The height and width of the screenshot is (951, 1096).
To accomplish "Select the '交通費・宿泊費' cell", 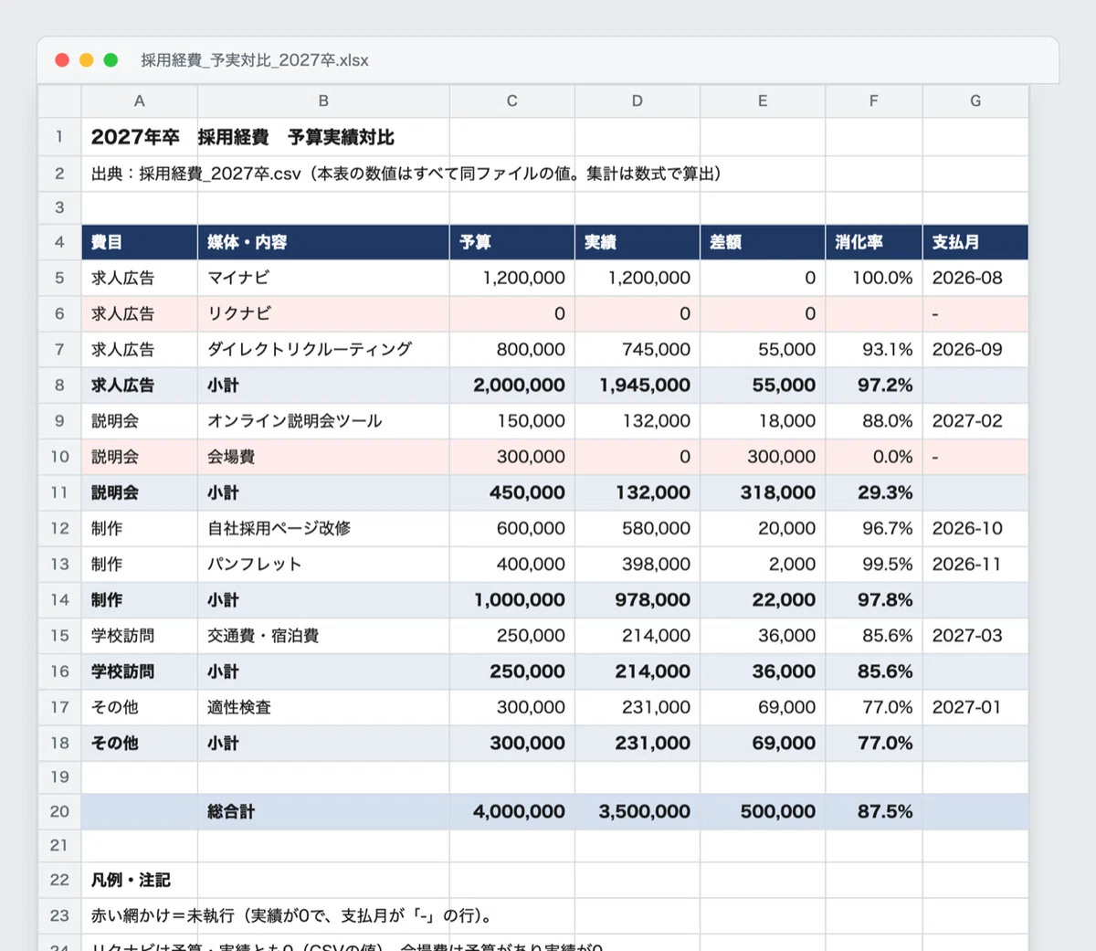I will 323,636.
